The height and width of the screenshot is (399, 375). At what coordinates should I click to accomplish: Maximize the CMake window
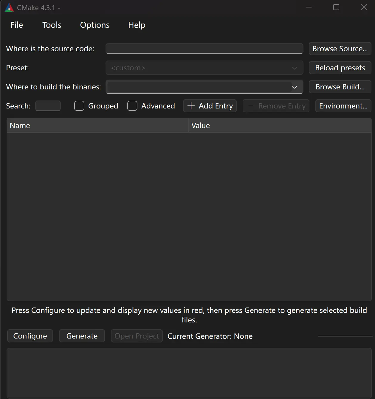pos(336,7)
